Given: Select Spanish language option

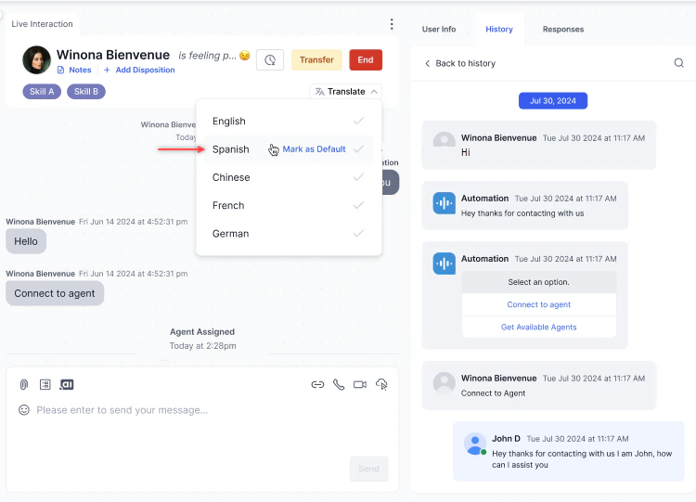Looking at the screenshot, I should click(230, 149).
